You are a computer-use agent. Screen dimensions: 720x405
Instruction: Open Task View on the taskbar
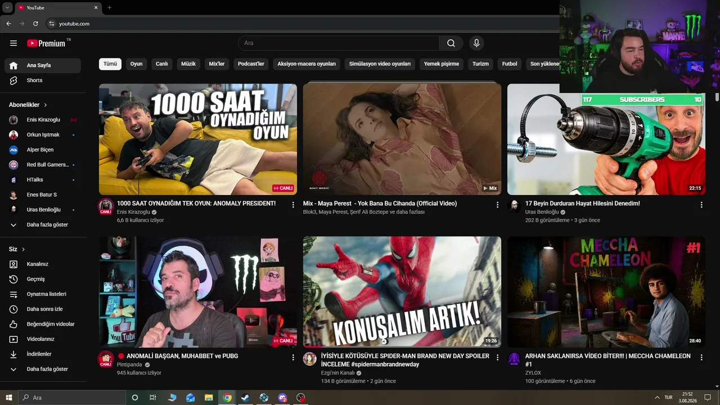153,398
